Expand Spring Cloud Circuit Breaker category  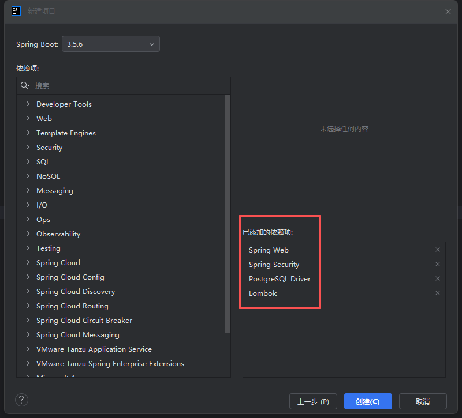[28, 320]
